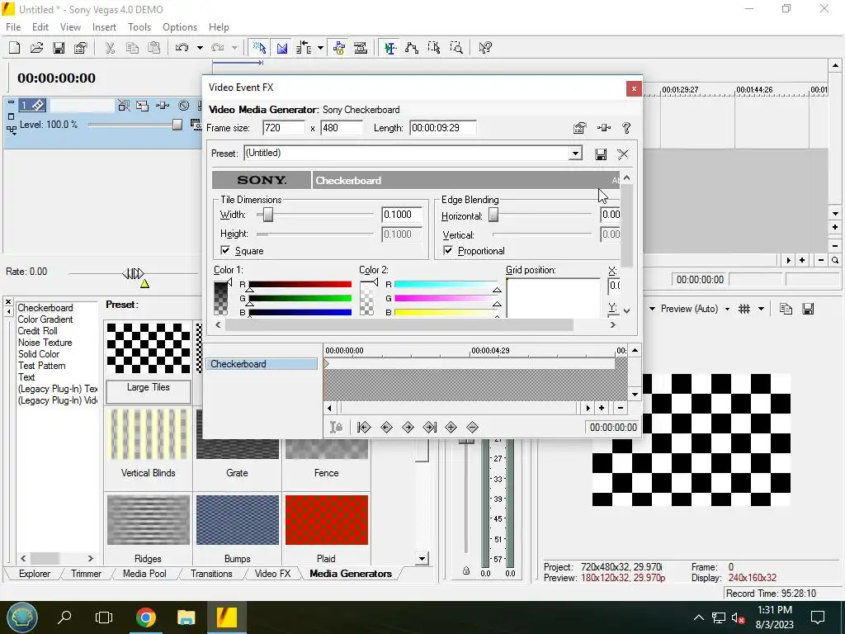Click the Track Motion icon on track 1
The width and height of the screenshot is (845, 634).
(x=142, y=106)
